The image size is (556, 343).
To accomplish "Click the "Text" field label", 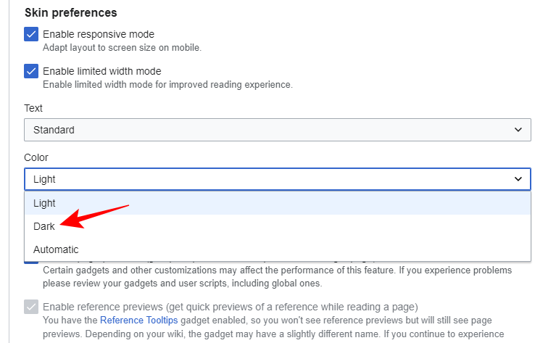I will [33, 108].
